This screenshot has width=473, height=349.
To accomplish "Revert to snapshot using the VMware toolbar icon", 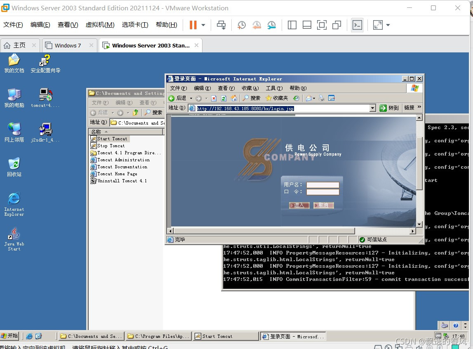I will [257, 25].
